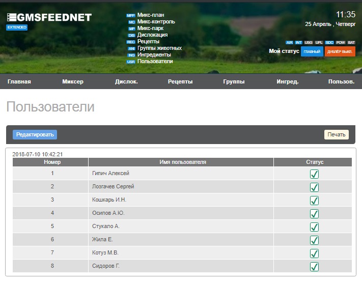This screenshot has width=362, height=282.
Task: Toggle status checkbox for Осипов А.Ю.
Action: tap(314, 213)
